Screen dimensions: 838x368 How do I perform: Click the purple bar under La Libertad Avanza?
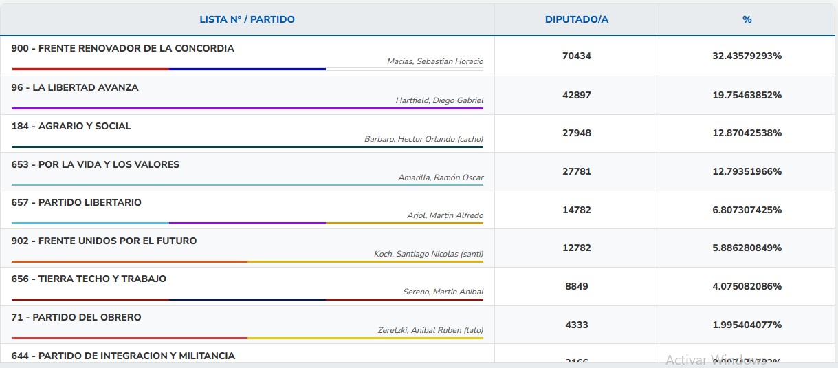pyautogui.click(x=247, y=108)
